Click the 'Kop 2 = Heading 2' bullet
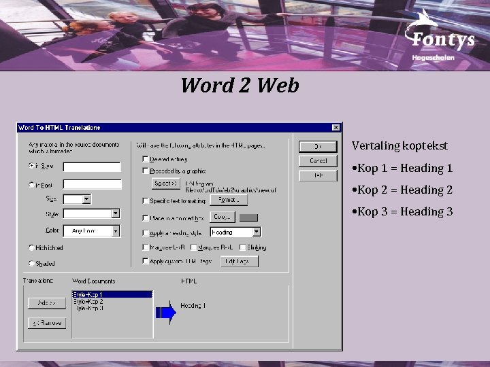Image resolution: width=490 pixels, height=367 pixels. coord(402,190)
